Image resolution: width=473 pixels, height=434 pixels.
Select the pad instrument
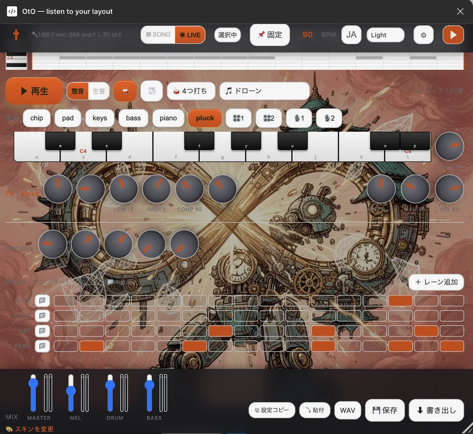pyautogui.click(x=68, y=118)
